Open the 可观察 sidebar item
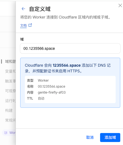Image resolution: width=123 pixels, height=145 pixels. pyautogui.click(x=10, y=91)
